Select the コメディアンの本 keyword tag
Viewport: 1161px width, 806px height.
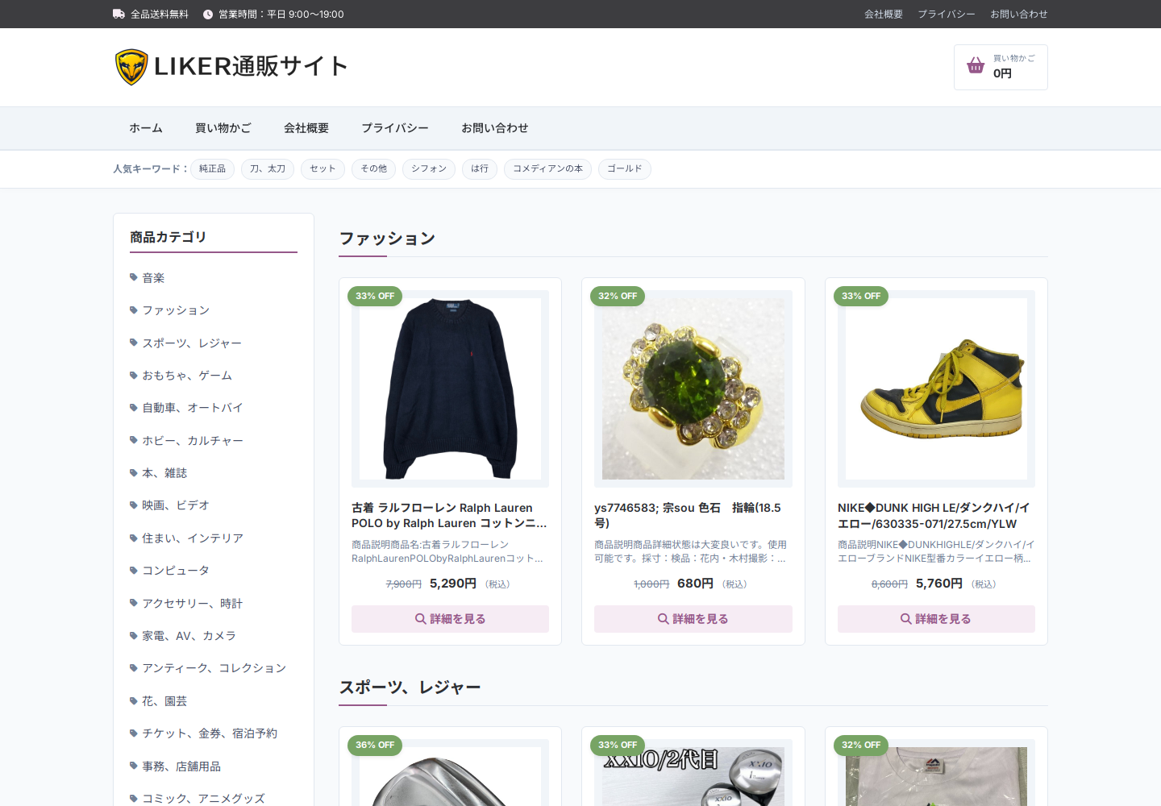(x=547, y=169)
